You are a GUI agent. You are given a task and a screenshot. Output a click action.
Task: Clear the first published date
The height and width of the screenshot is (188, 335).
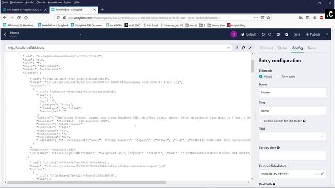click(x=322, y=174)
